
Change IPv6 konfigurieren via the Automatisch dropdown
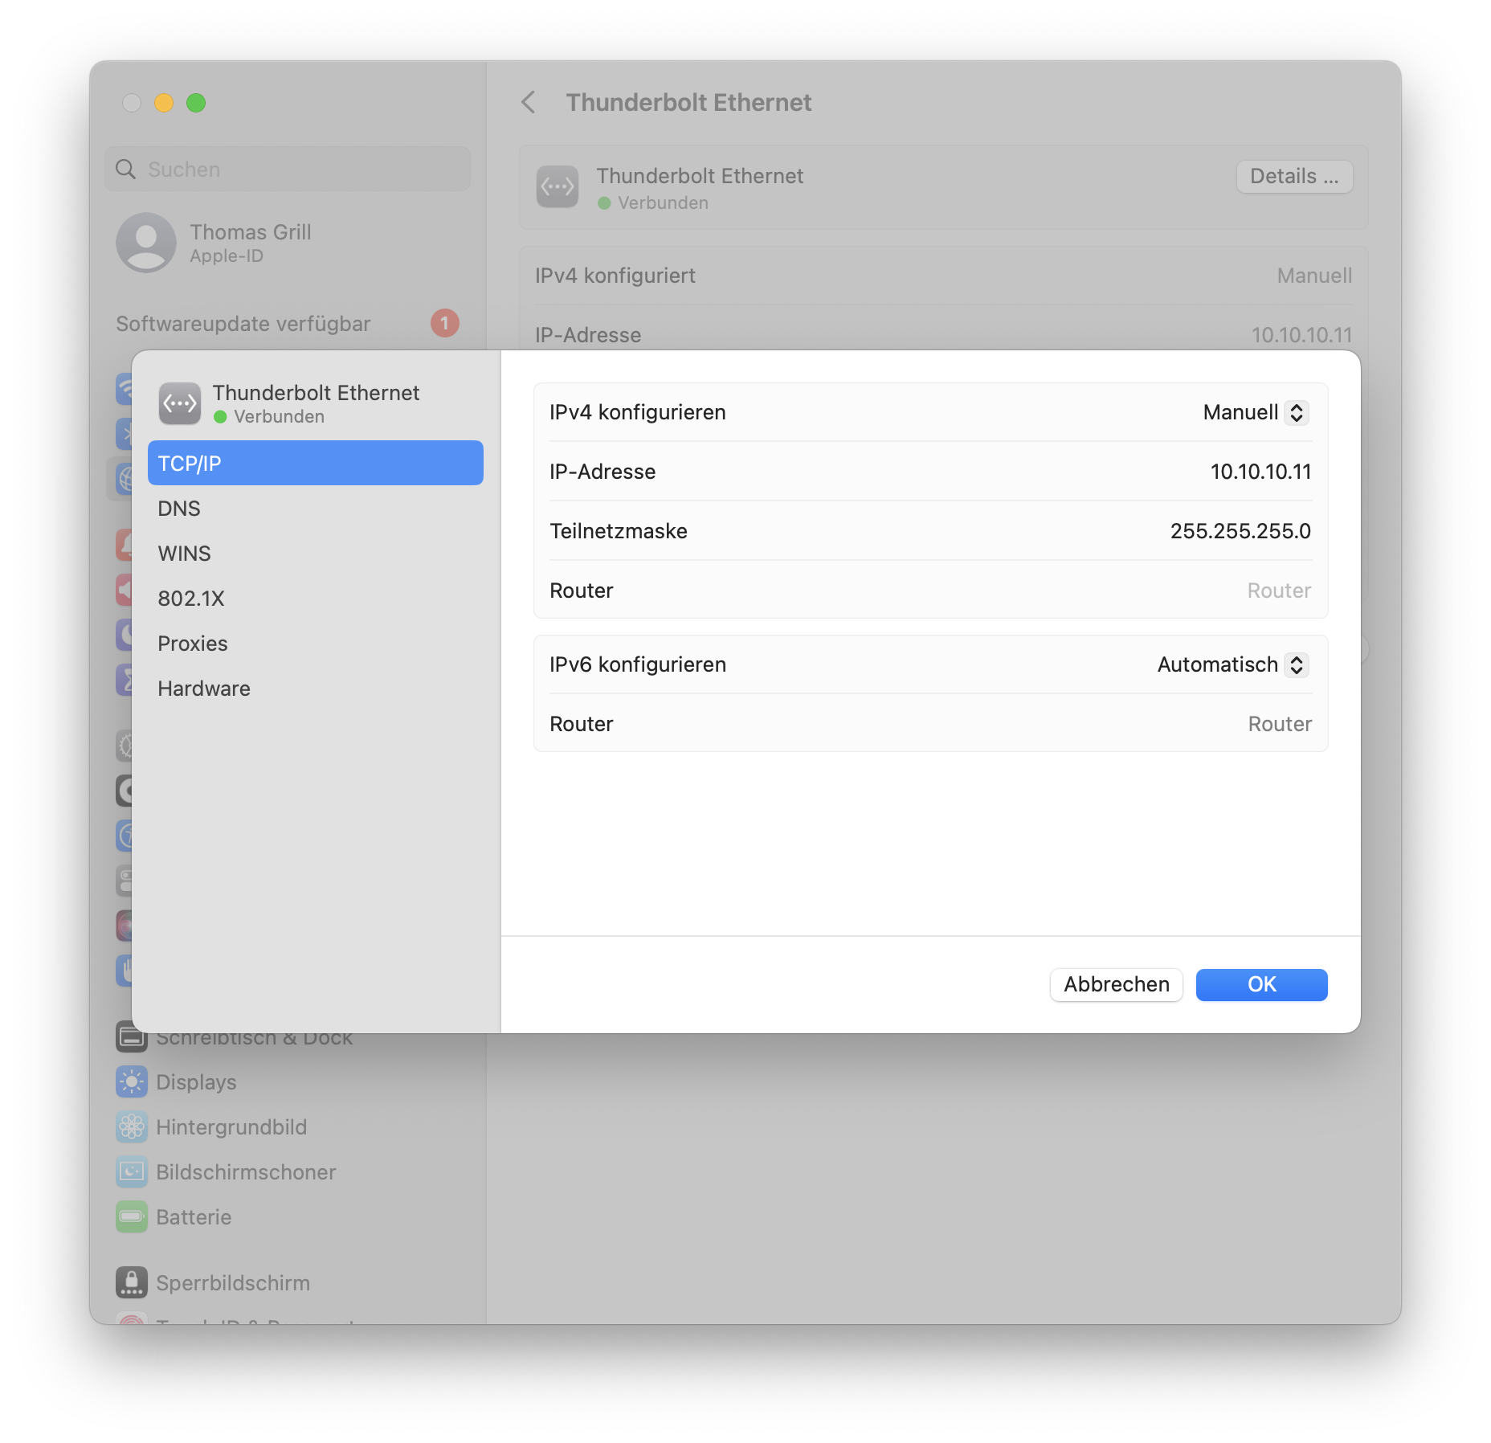coord(1232,664)
